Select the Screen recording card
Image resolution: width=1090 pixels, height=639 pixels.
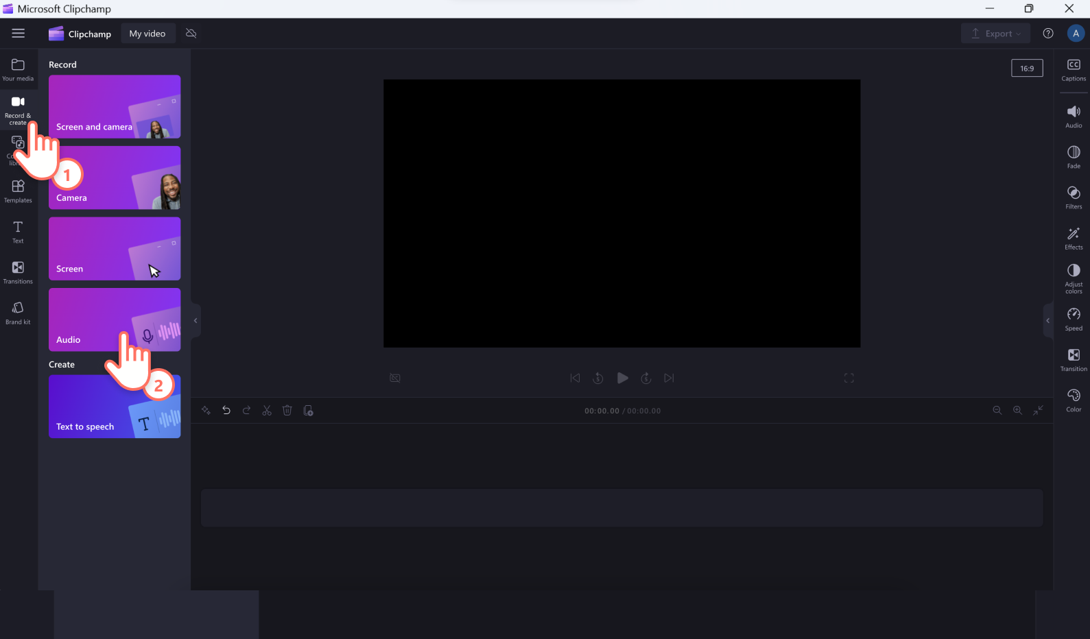point(115,249)
